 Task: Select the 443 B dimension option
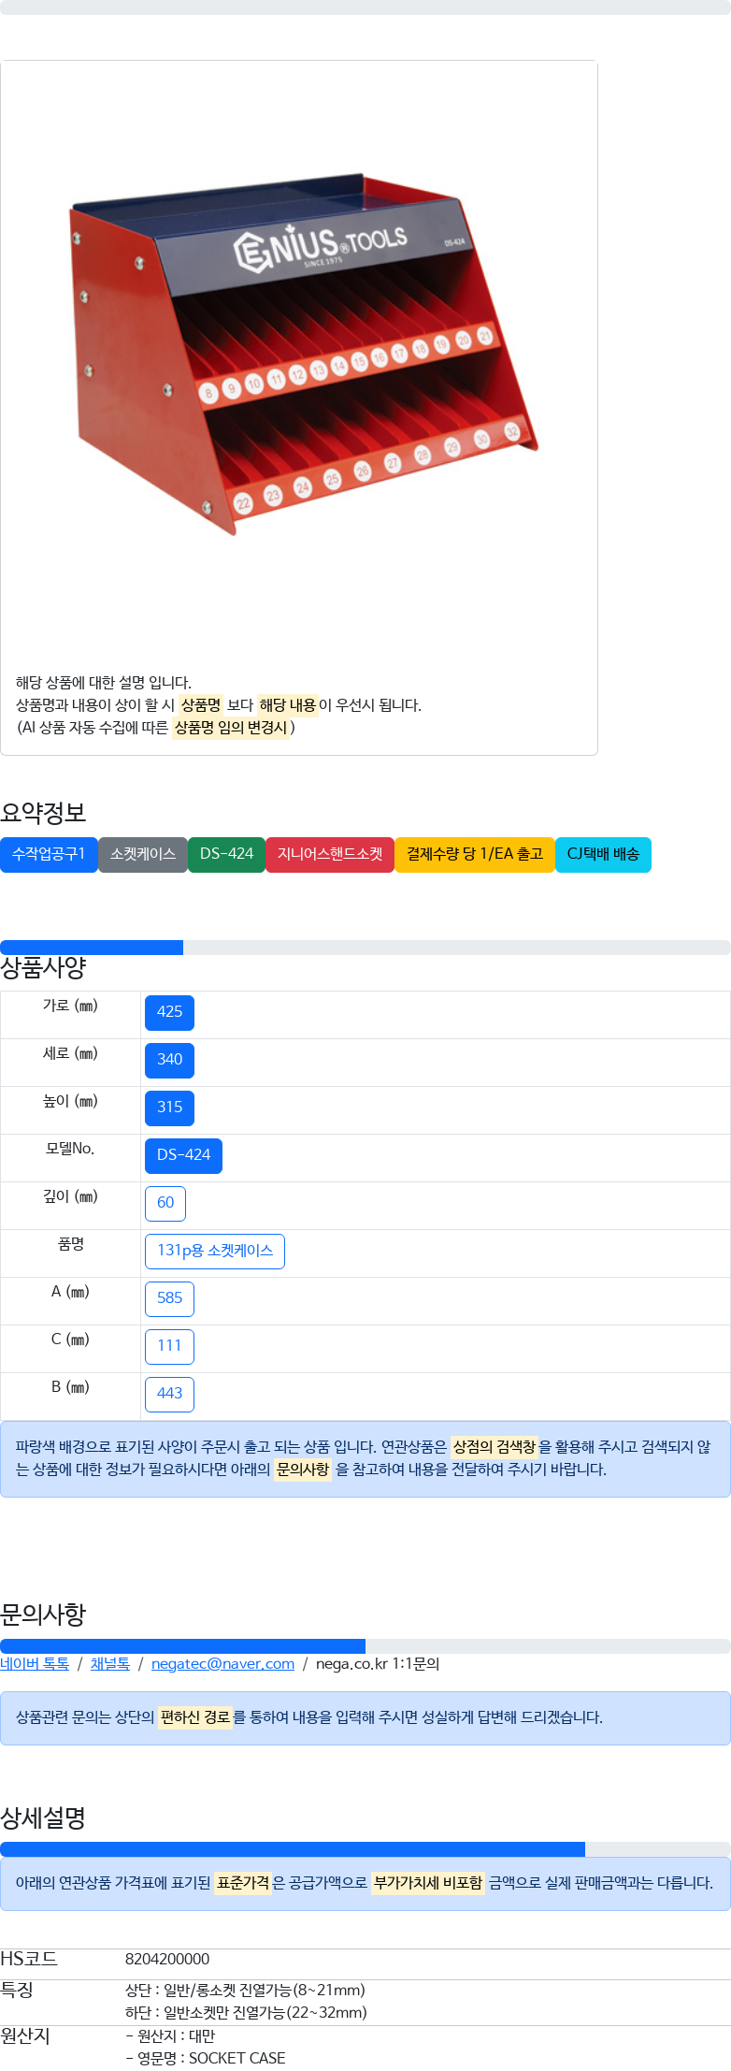point(169,1394)
